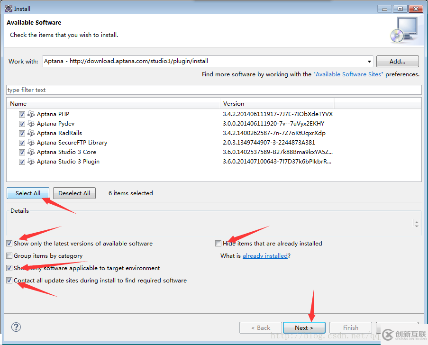This screenshot has width=428, height=345.
Task: Maximize the Install window
Action: tap(400, 9)
